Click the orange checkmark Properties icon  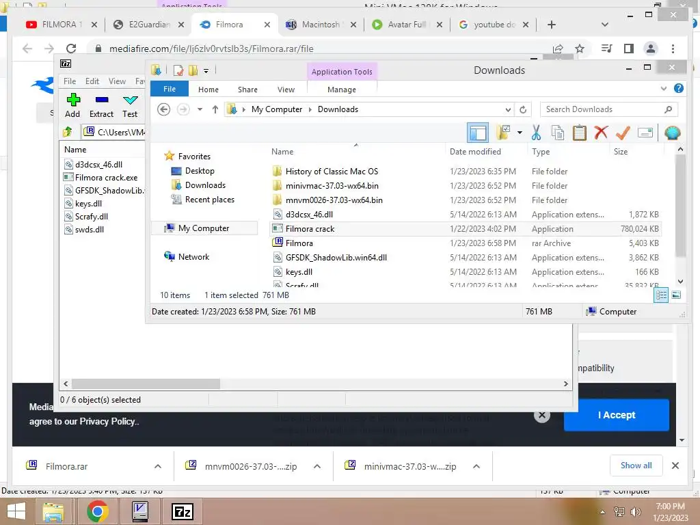(623, 133)
